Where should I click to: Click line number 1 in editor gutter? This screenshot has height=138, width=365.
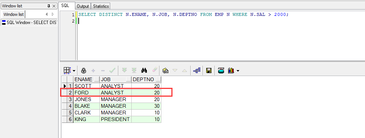(73, 15)
